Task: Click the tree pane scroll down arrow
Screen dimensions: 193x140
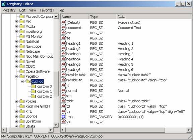Action: click(x=56, y=125)
